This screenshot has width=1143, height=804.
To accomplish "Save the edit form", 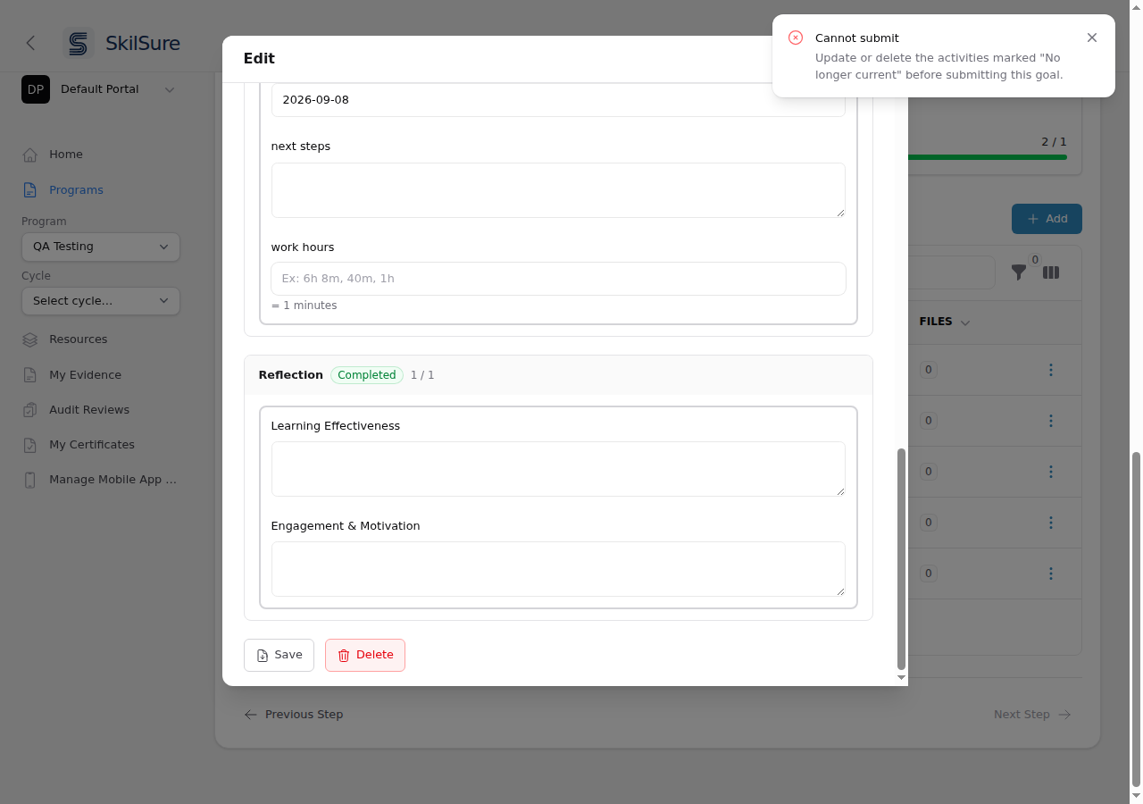I will [x=279, y=655].
